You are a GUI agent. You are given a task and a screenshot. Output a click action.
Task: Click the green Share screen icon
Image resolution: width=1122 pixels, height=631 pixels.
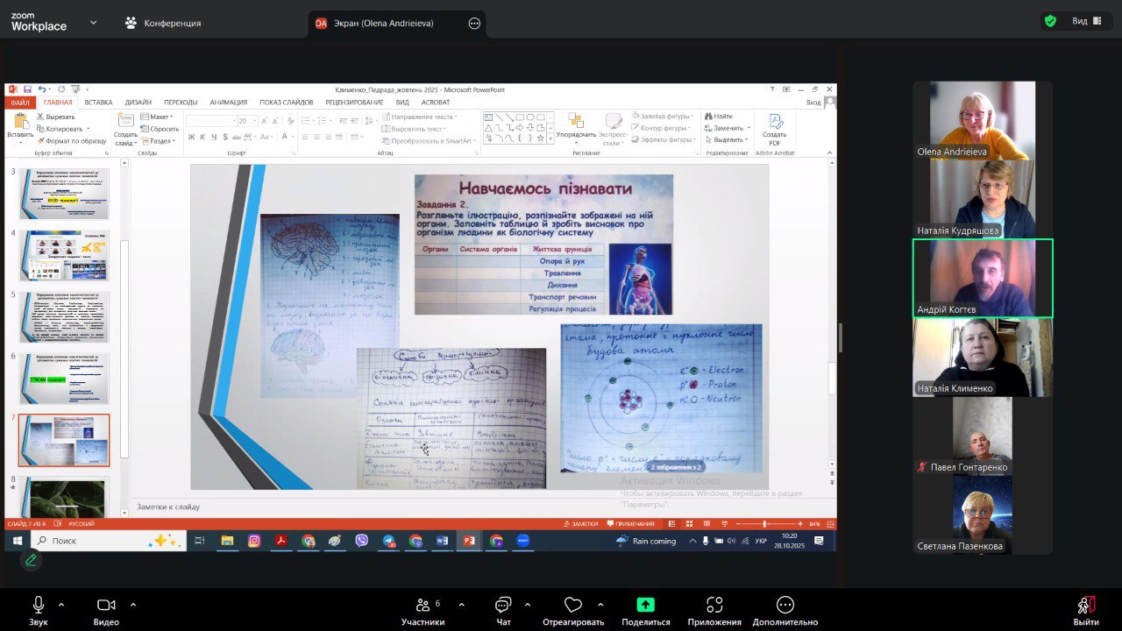[x=645, y=606]
